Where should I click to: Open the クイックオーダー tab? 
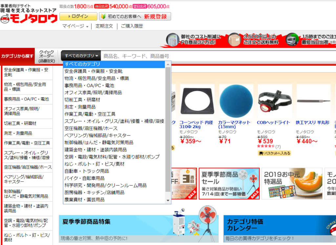point(47,56)
